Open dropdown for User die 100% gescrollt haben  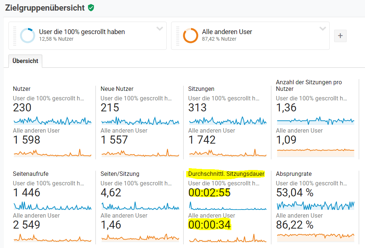tap(160, 29)
